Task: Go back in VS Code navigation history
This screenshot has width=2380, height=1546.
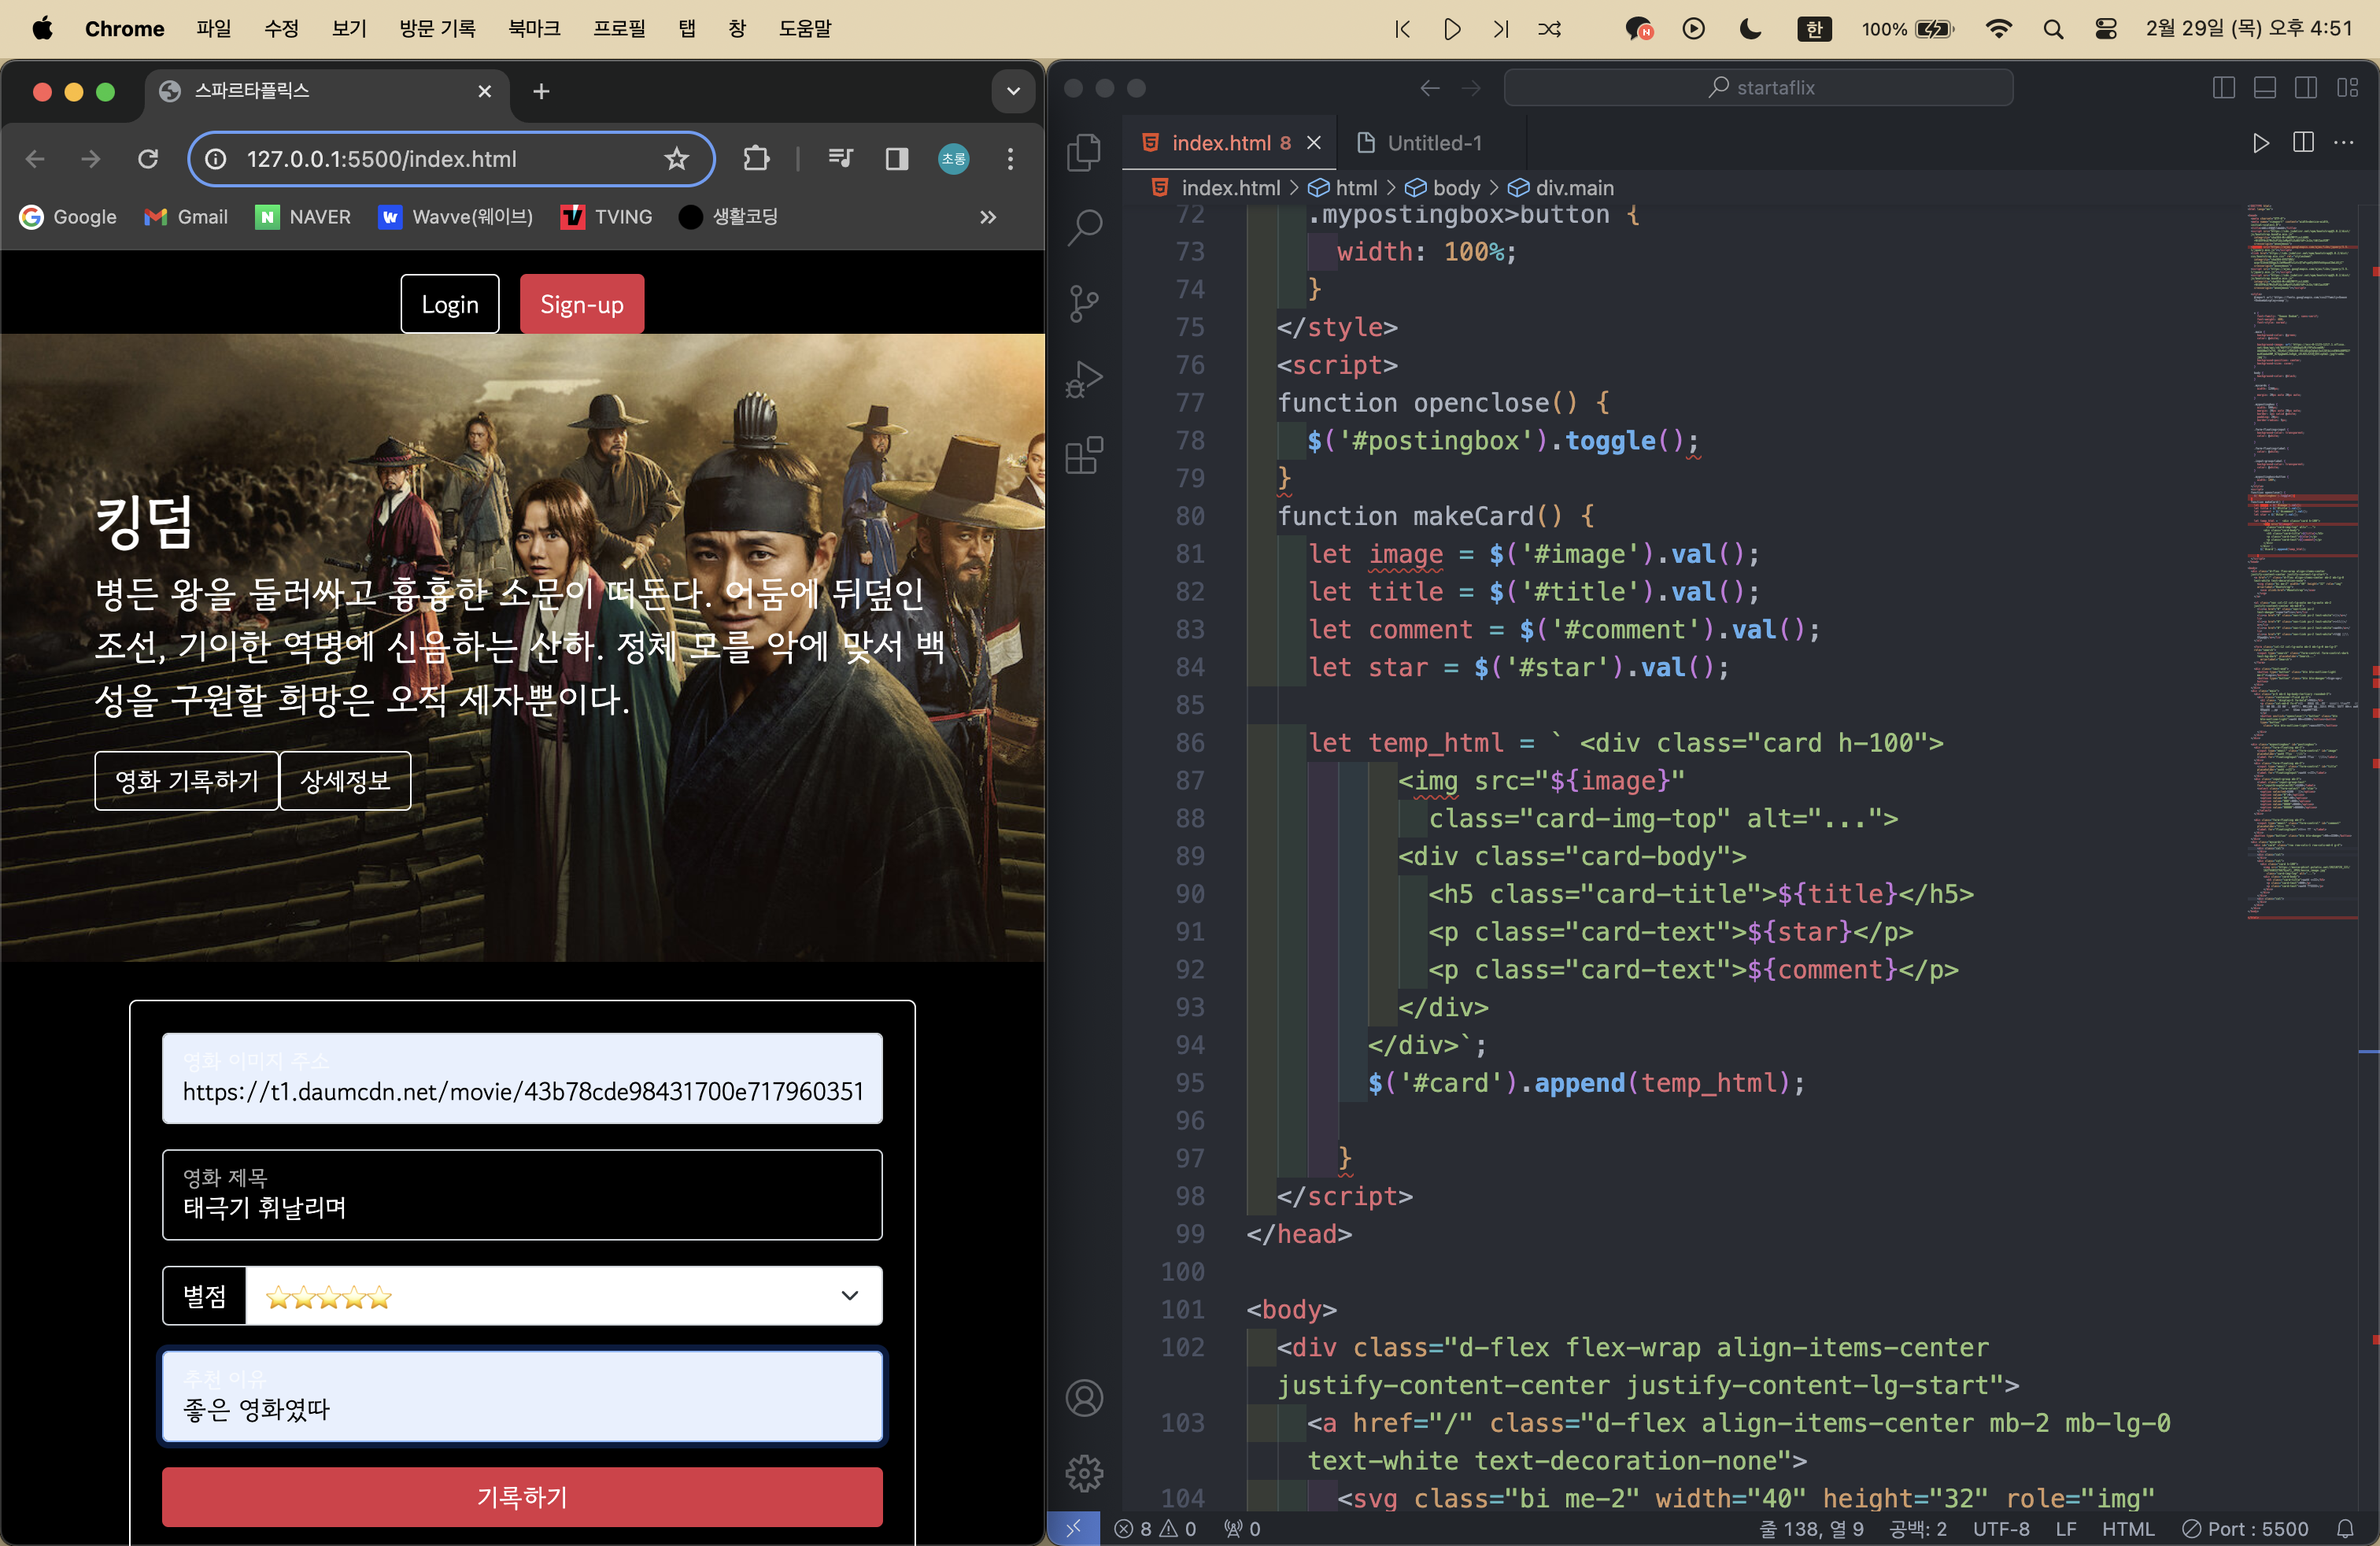Action: [1430, 88]
